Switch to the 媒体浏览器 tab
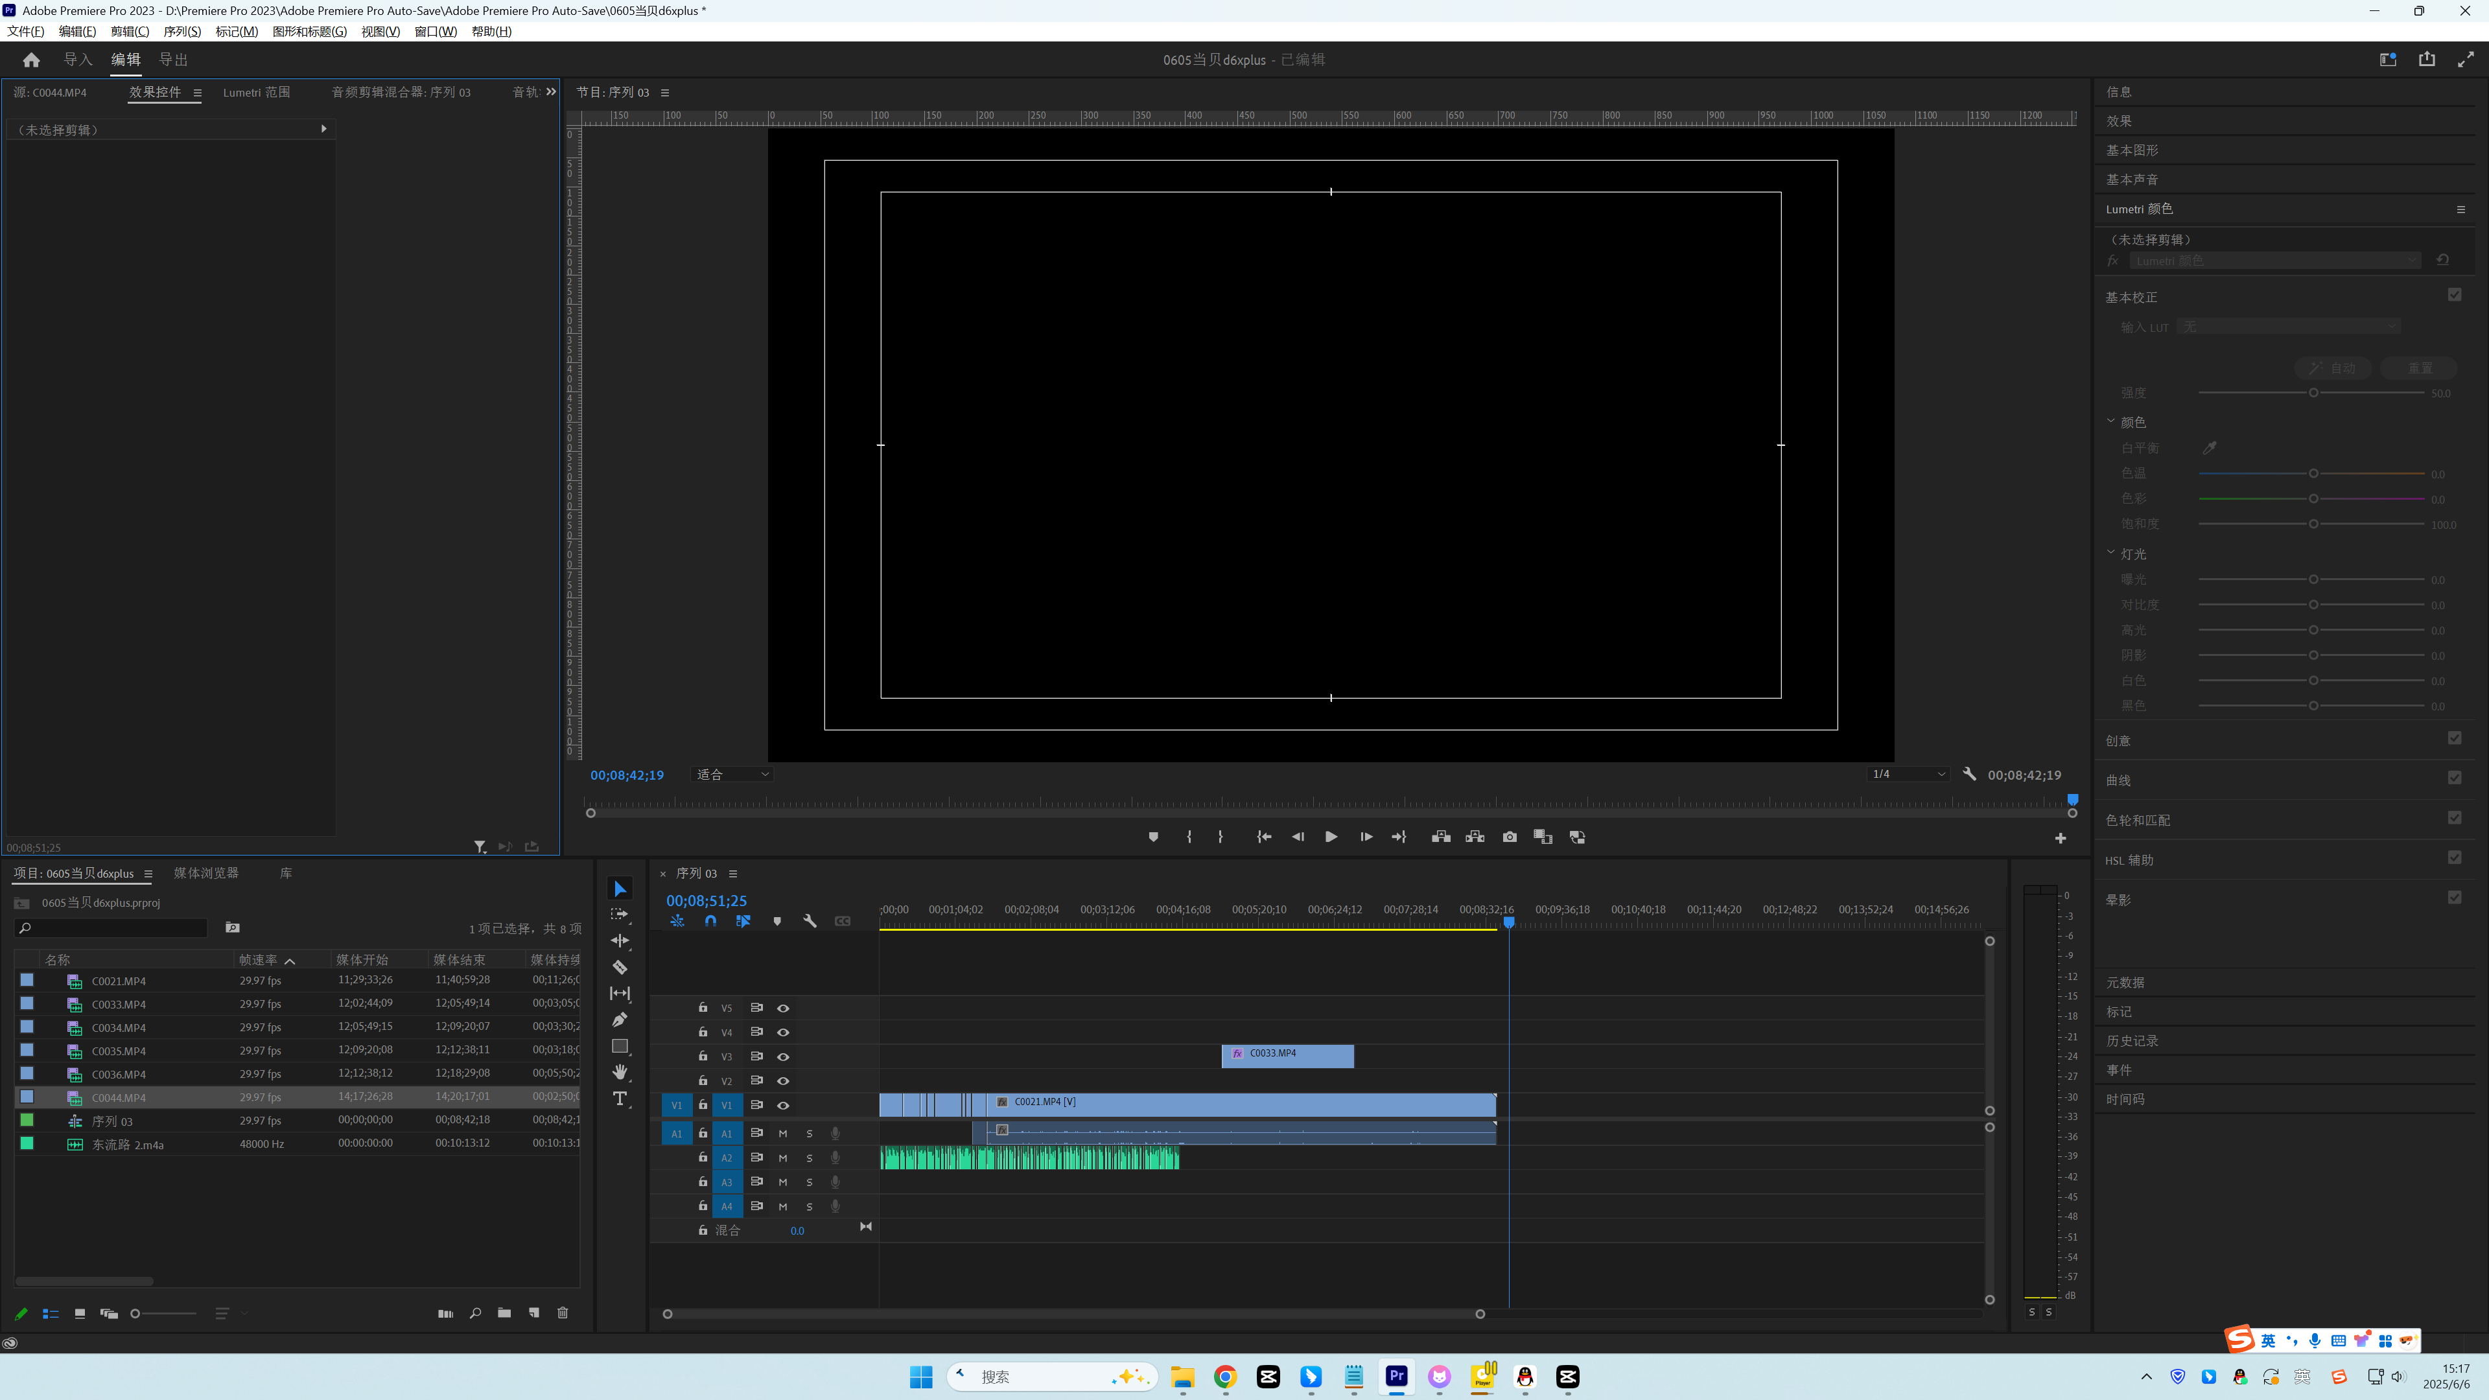 click(x=206, y=874)
